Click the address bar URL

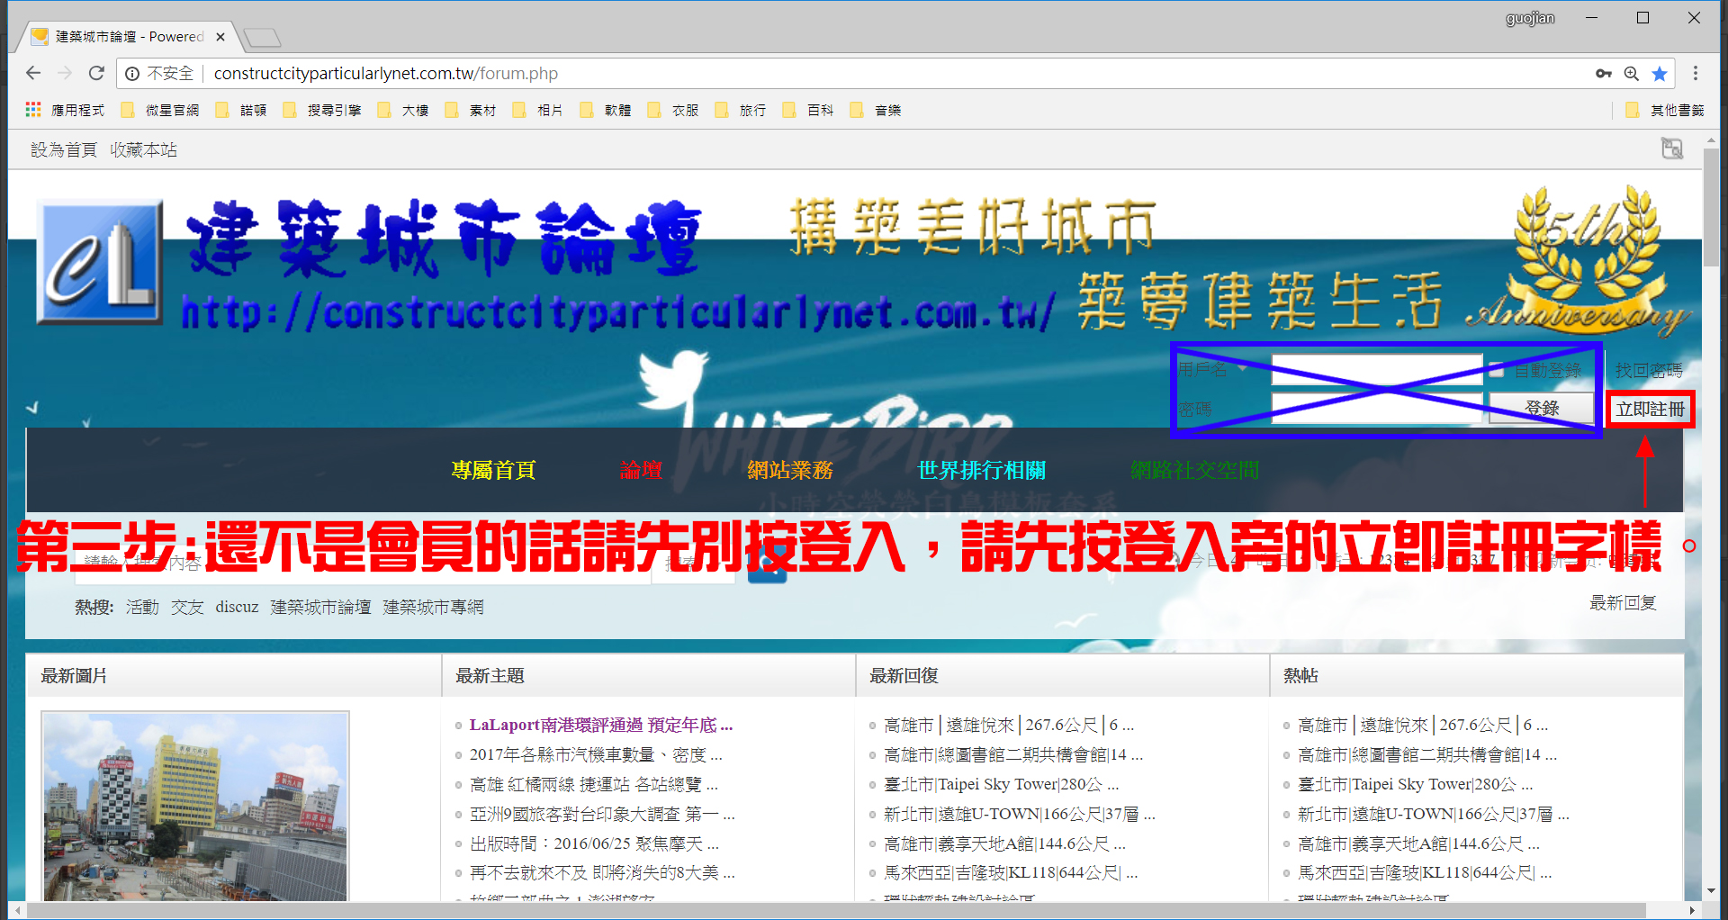[385, 74]
